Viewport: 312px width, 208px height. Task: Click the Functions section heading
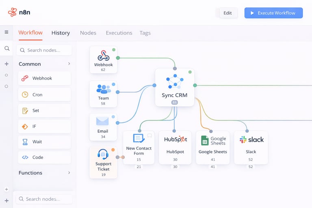pos(30,173)
